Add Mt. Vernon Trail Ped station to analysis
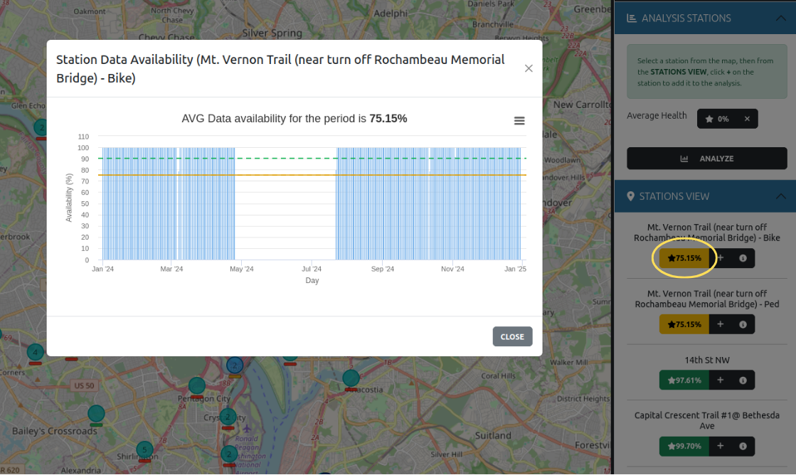This screenshot has width=796, height=475. pyautogui.click(x=720, y=324)
